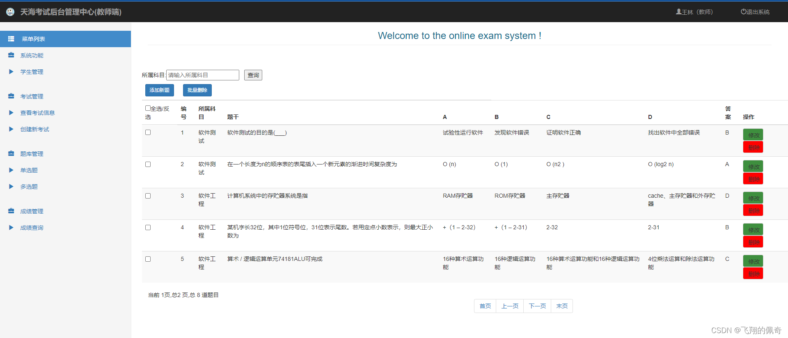
Task: Click green 修改 button for question 1
Action: coord(753,135)
